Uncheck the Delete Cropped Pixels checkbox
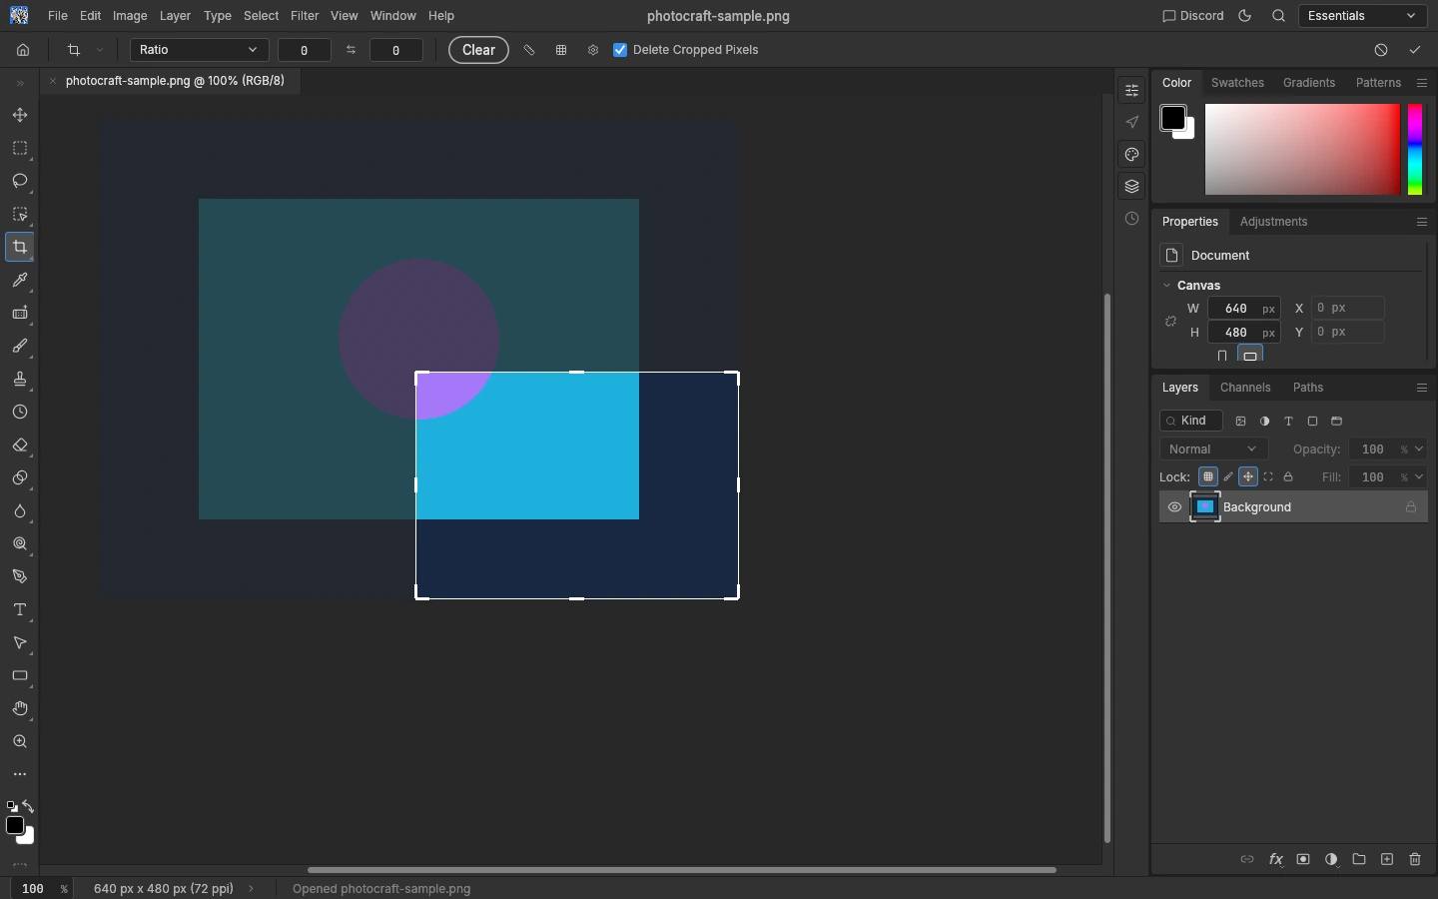The height and width of the screenshot is (899, 1438). [620, 50]
